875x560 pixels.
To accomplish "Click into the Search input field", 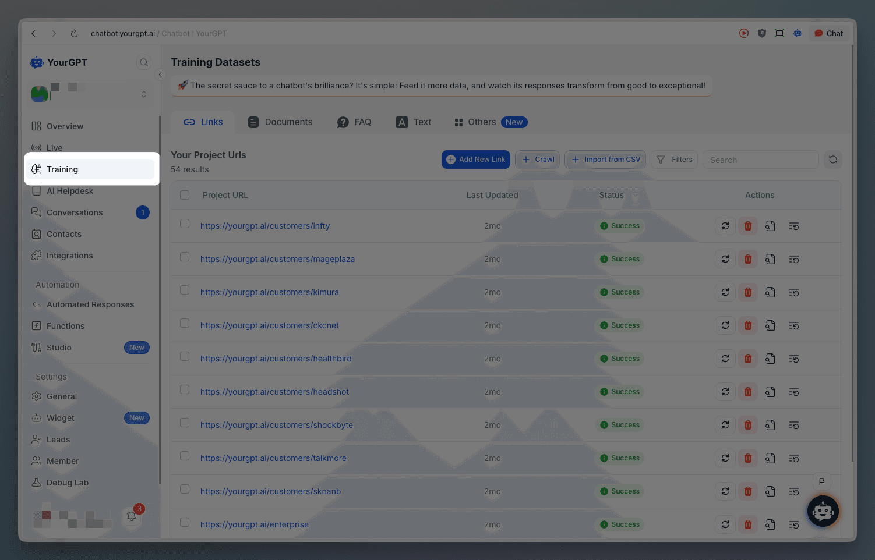I will coord(760,160).
